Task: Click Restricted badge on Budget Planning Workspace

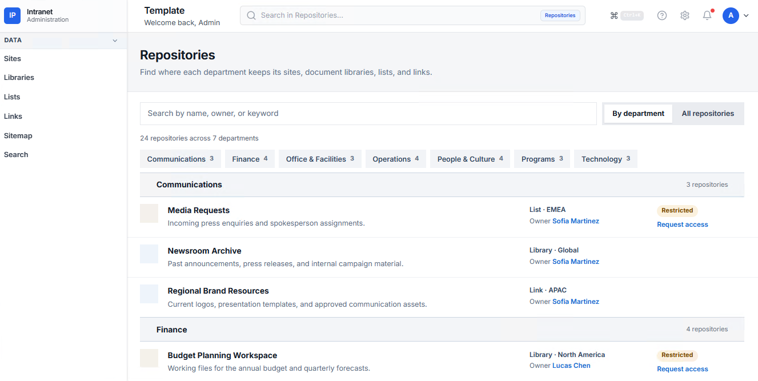Action: click(x=677, y=355)
